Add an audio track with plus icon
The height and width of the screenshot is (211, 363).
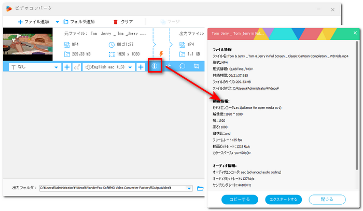tap(141, 67)
